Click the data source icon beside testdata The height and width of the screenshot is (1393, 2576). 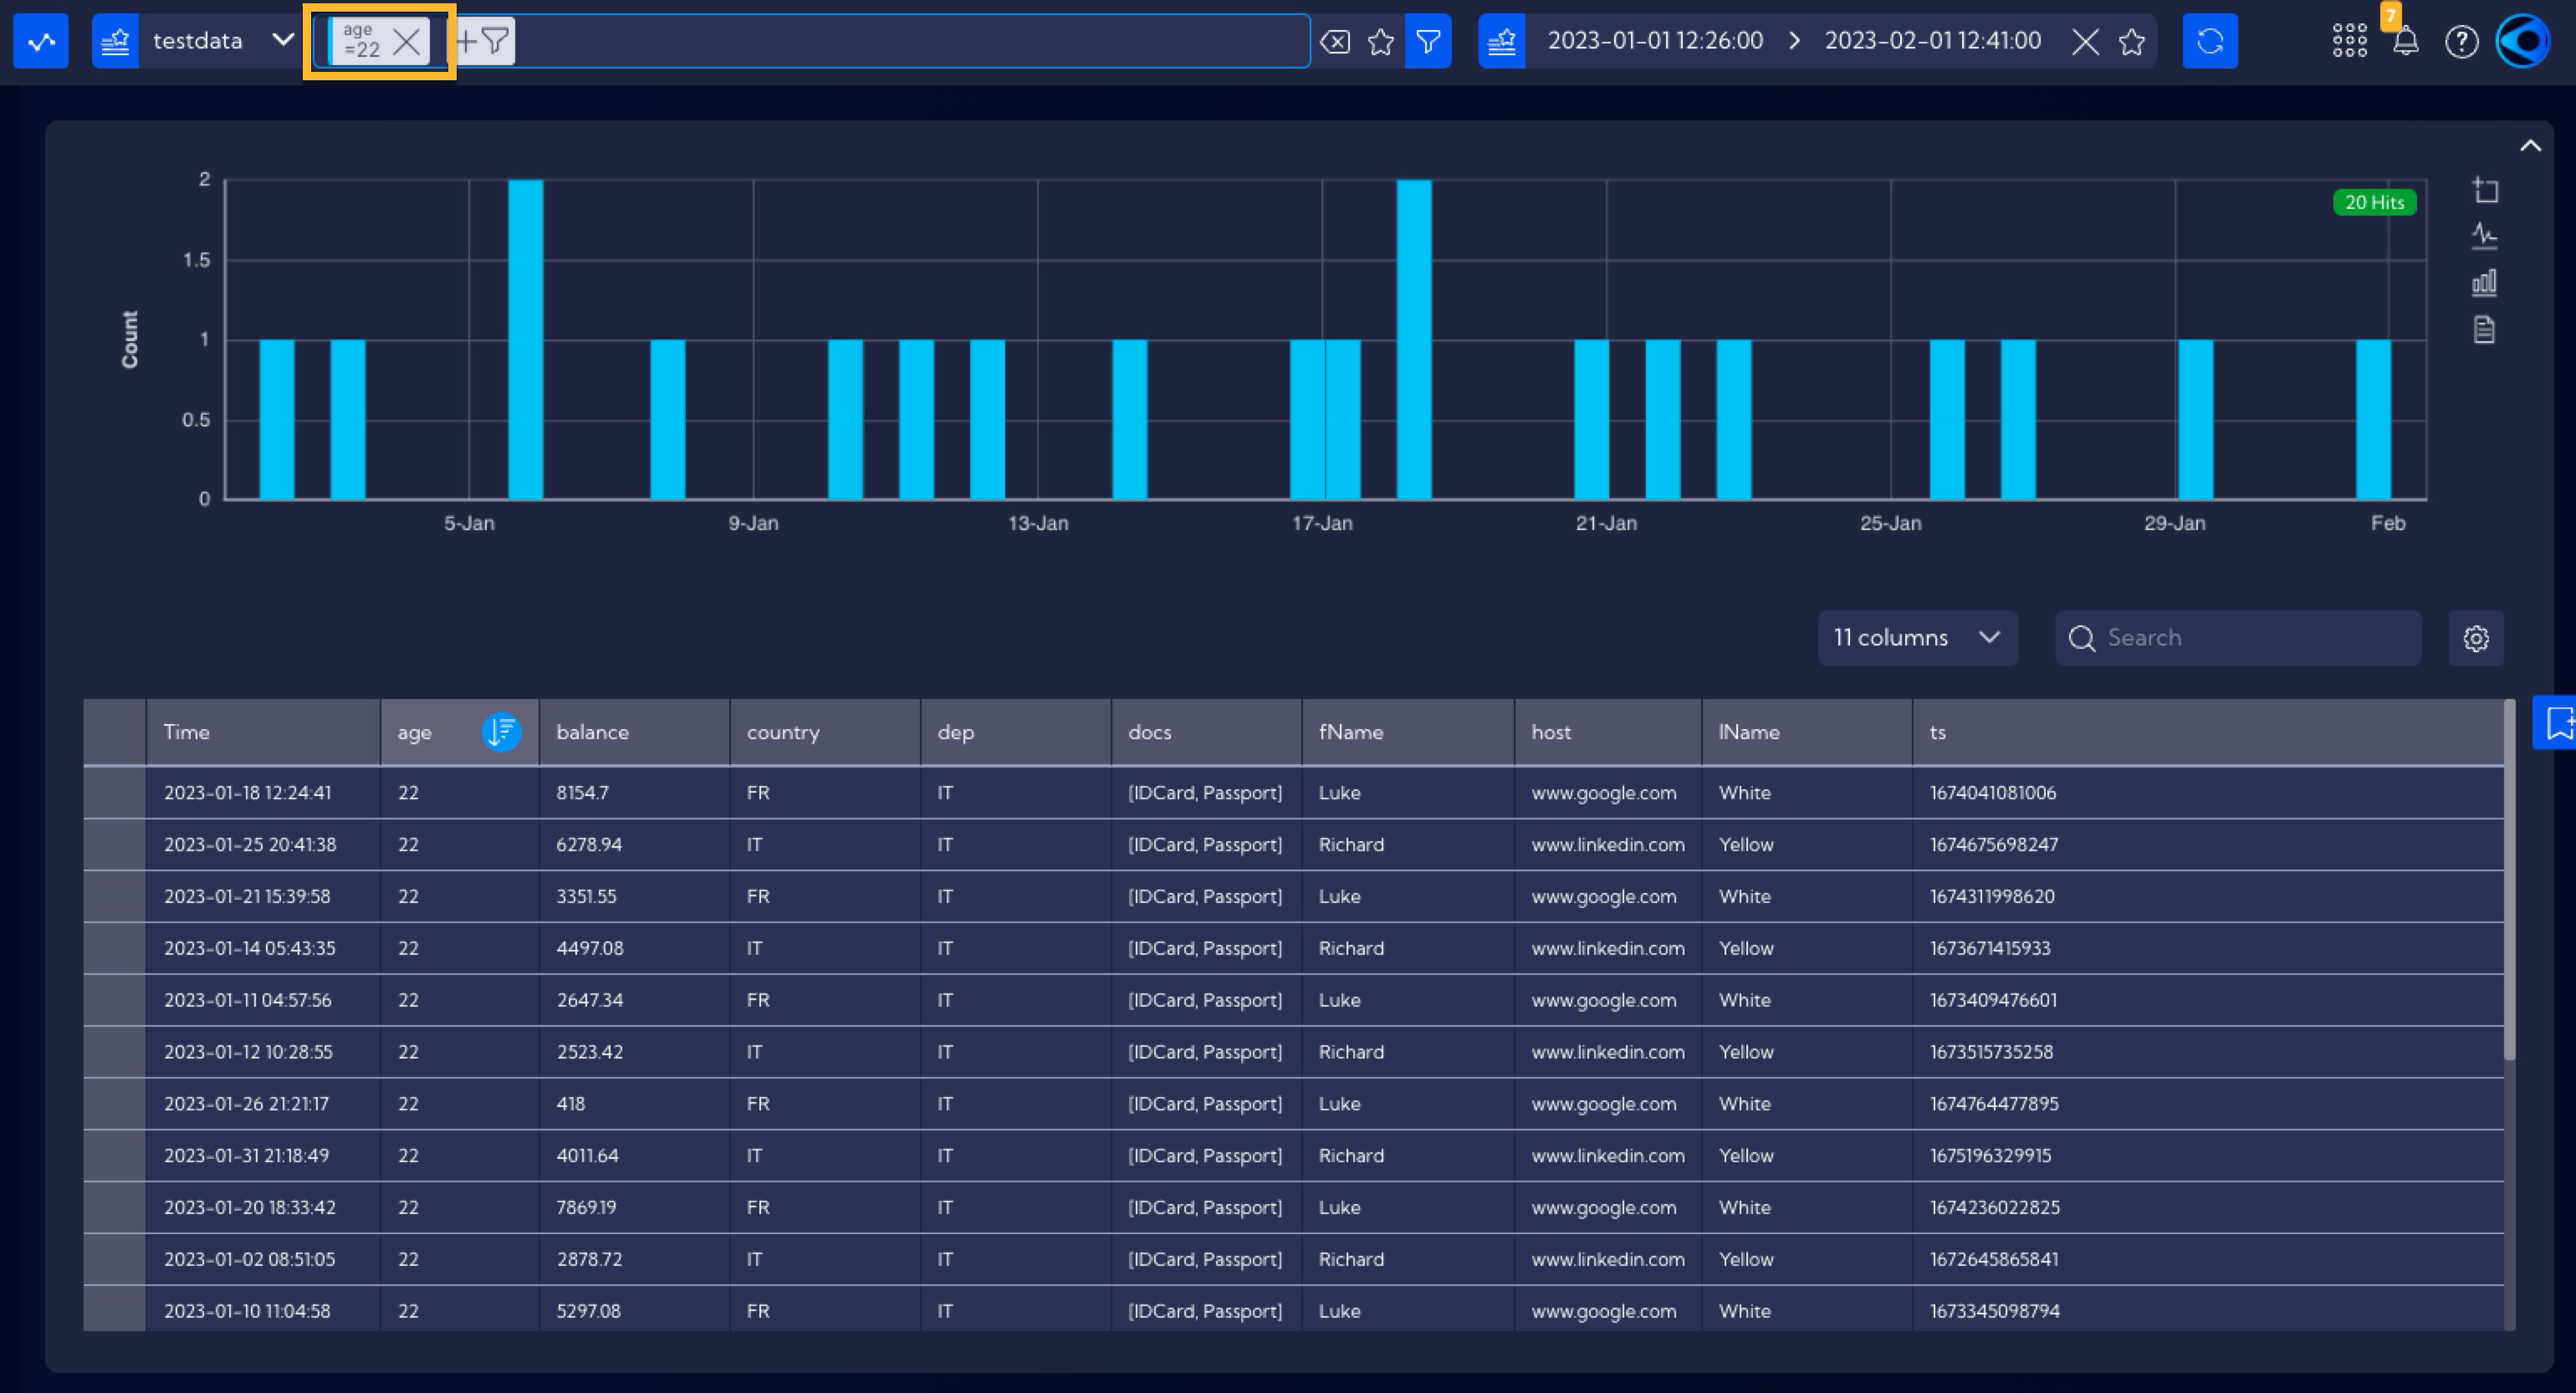point(115,41)
